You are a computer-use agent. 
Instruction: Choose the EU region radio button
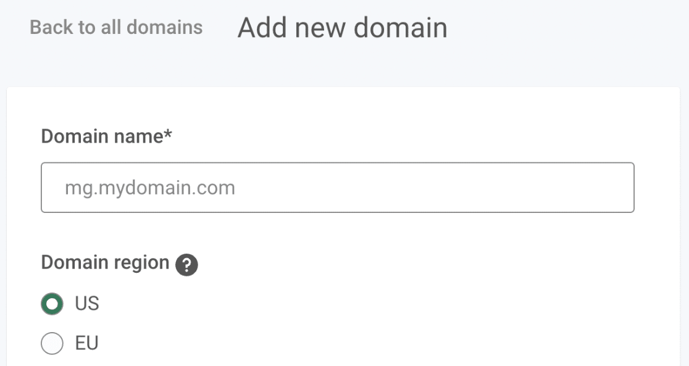point(52,343)
